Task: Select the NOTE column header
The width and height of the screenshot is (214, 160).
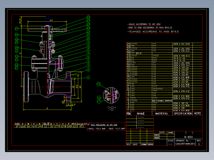Action: click(x=198, y=113)
